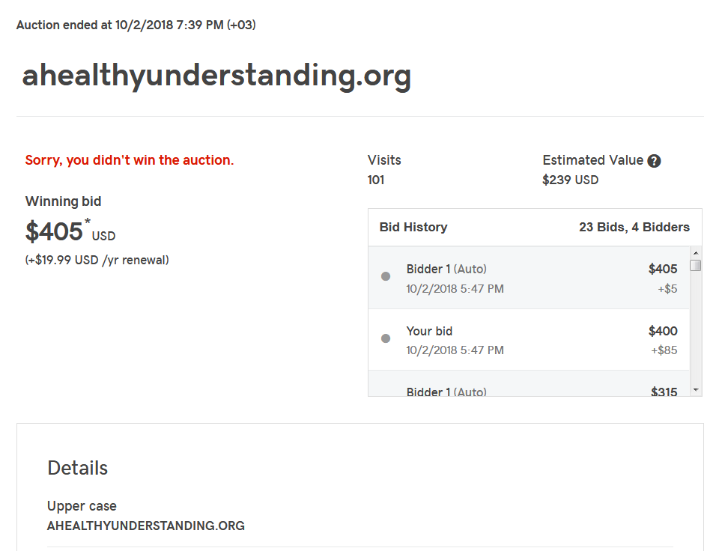Viewport: 722px width, 551px height.
Task: Click the ahealthyunderstanding.org domain title
Action: [x=216, y=76]
